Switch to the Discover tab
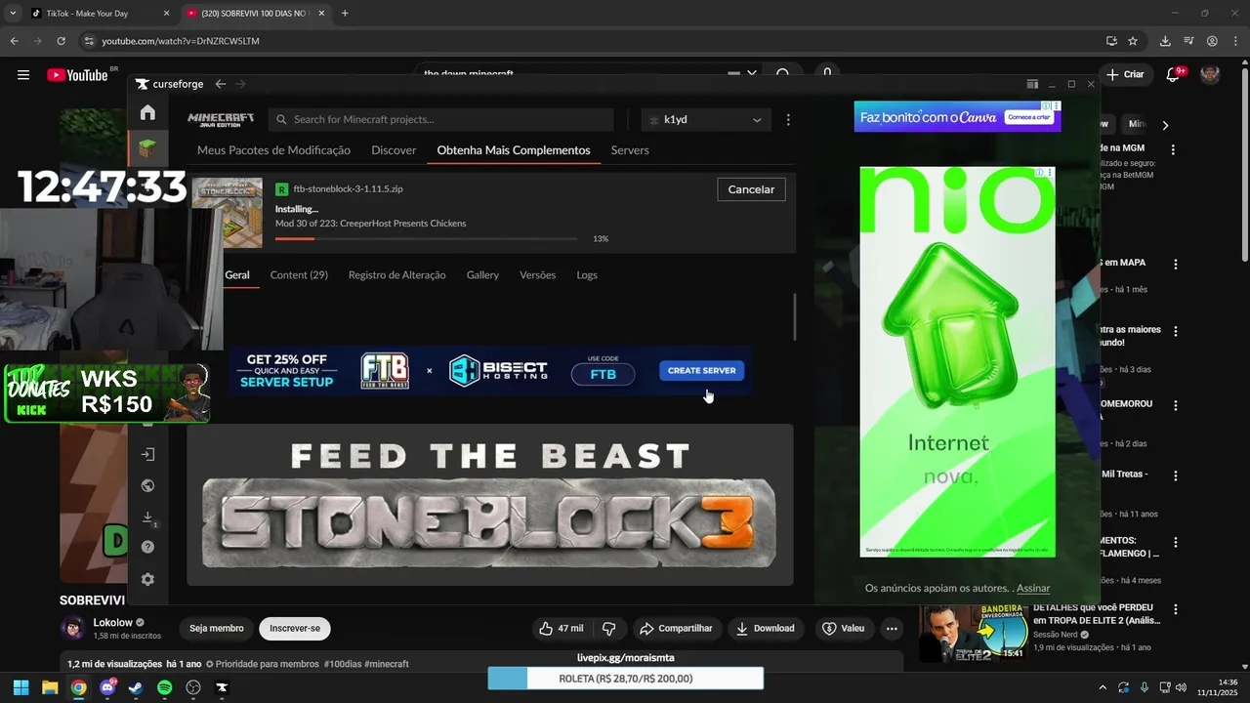This screenshot has width=1250, height=703. 394,150
